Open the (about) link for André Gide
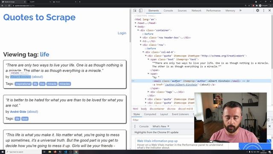 (x=32, y=112)
